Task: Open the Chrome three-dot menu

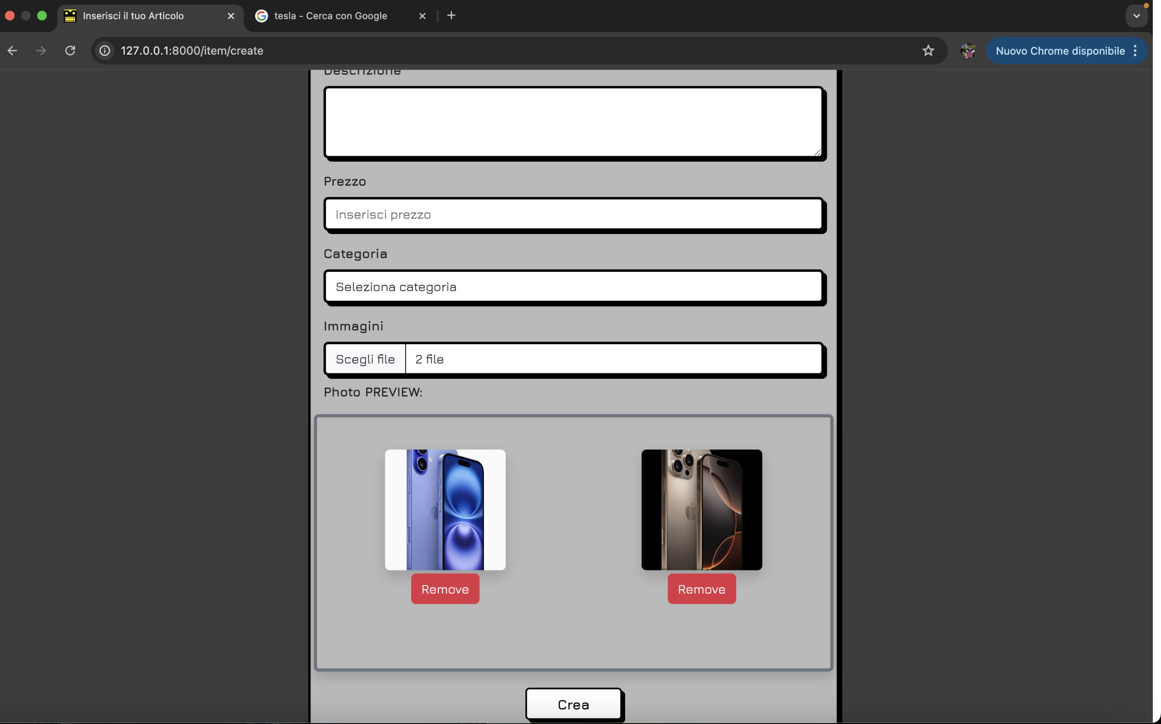Action: (x=1135, y=51)
